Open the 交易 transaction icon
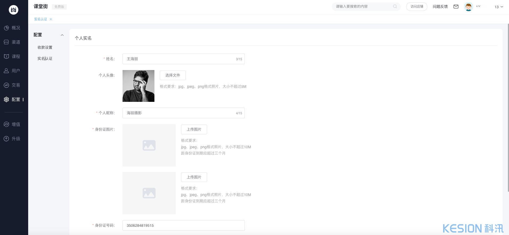509x235 pixels. [6, 85]
